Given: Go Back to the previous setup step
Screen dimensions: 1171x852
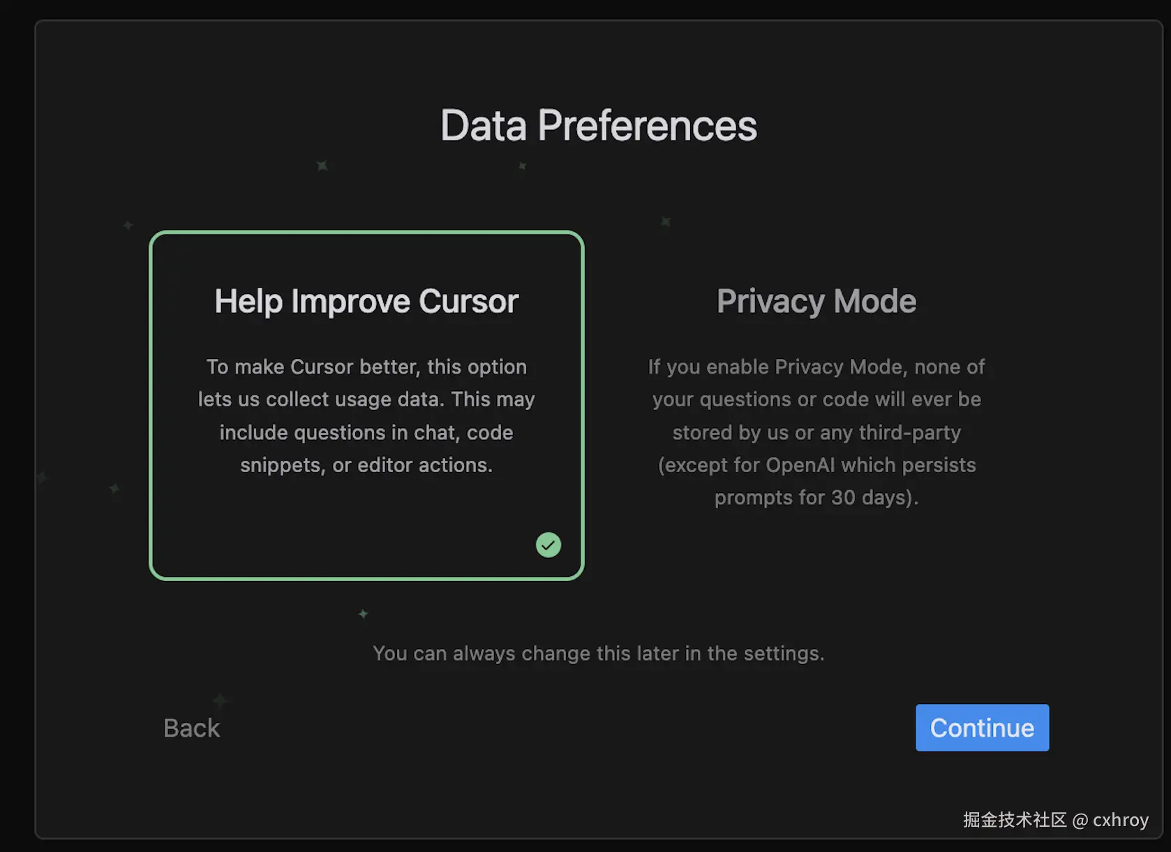Looking at the screenshot, I should tap(191, 728).
